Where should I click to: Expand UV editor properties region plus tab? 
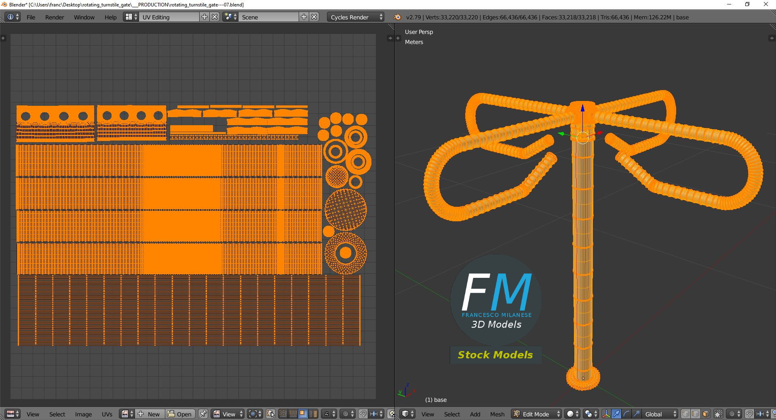pyautogui.click(x=390, y=38)
